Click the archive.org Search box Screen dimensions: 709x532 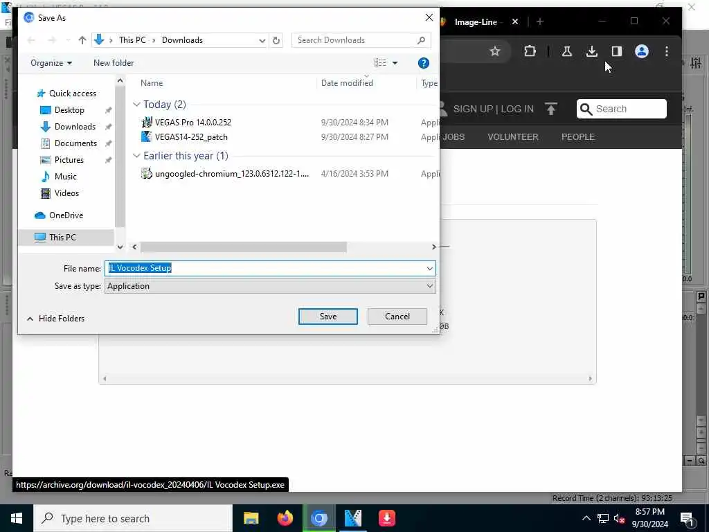click(x=622, y=109)
